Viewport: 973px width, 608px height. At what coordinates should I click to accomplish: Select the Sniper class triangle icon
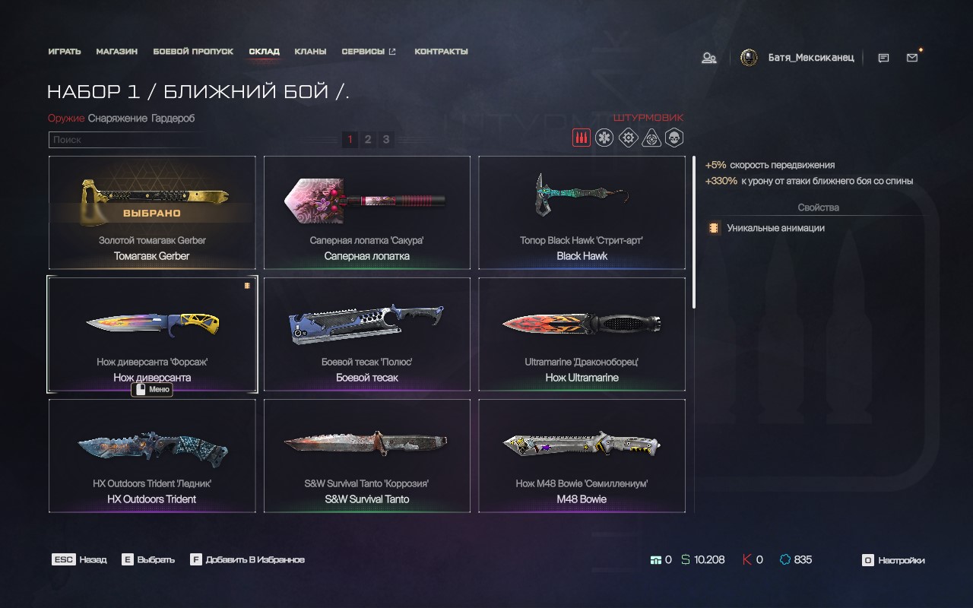point(651,138)
